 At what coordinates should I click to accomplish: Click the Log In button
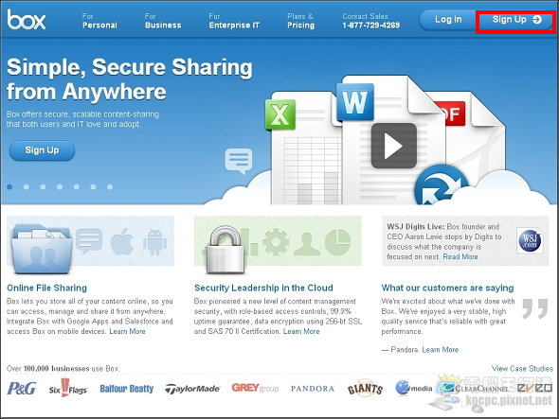(x=448, y=20)
